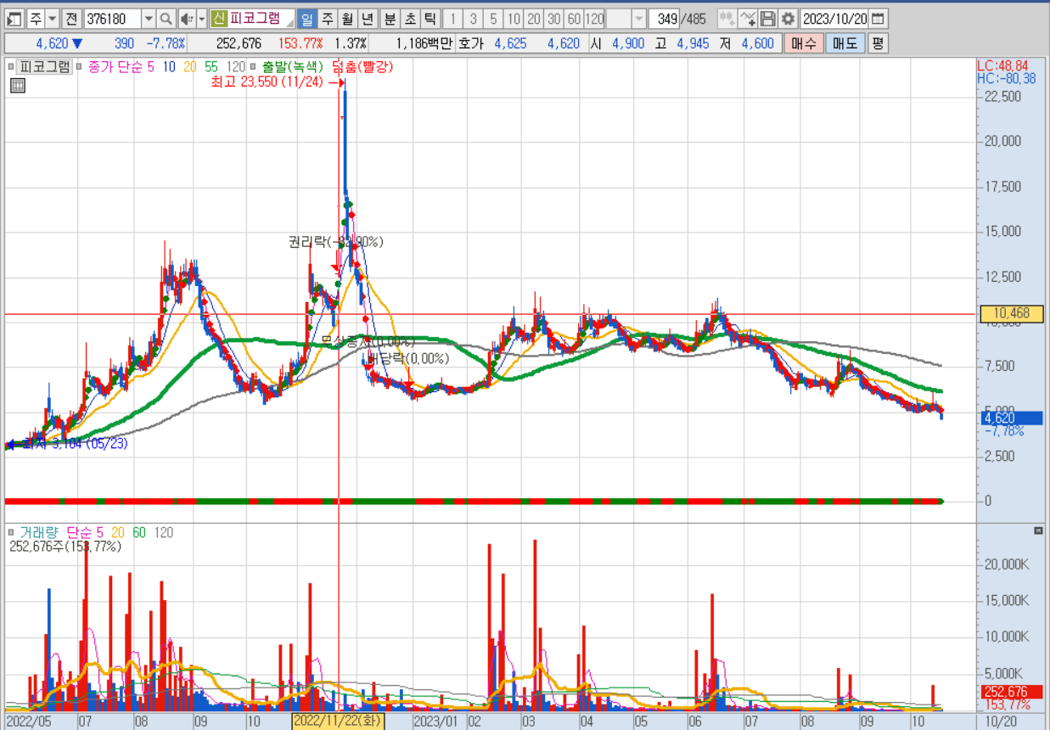Click the 배당락(0,00%) annotation
Viewport: 1050px width, 730px height.
(x=408, y=358)
